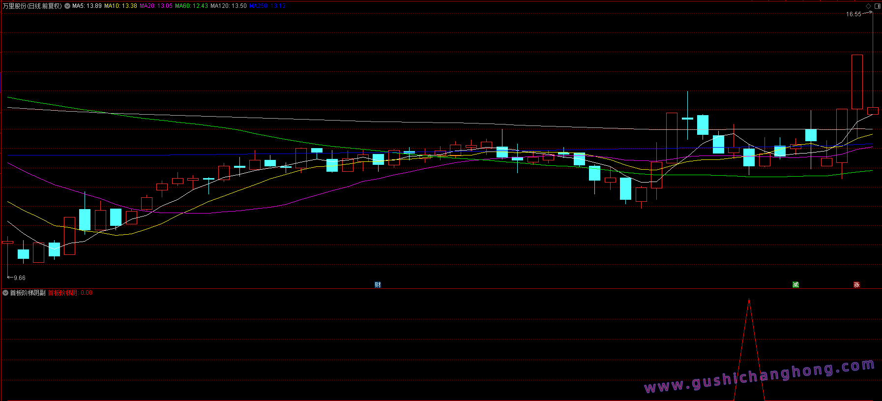Click the diamond marker icon at top right
The image size is (882, 401).
[x=869, y=6]
